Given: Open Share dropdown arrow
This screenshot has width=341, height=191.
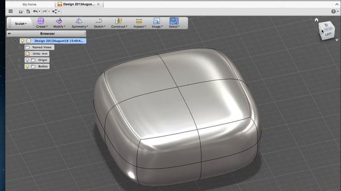Looking at the screenshot, I should point(59,12).
